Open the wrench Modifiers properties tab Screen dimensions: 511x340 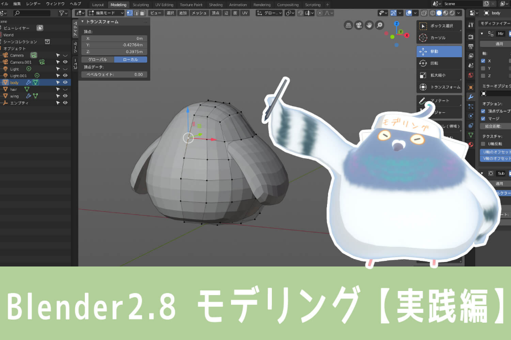471,97
